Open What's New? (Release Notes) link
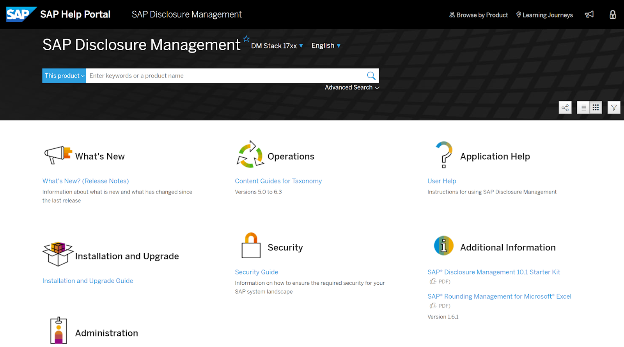The image size is (624, 347). pos(86,181)
